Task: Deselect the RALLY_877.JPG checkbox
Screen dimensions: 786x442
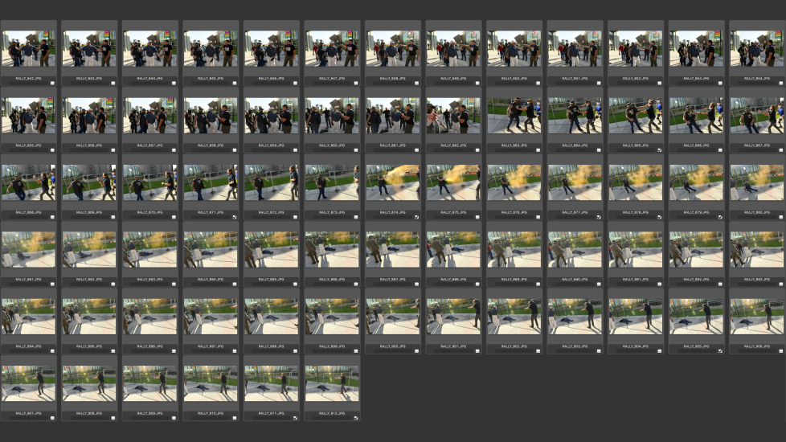Action: (599, 217)
